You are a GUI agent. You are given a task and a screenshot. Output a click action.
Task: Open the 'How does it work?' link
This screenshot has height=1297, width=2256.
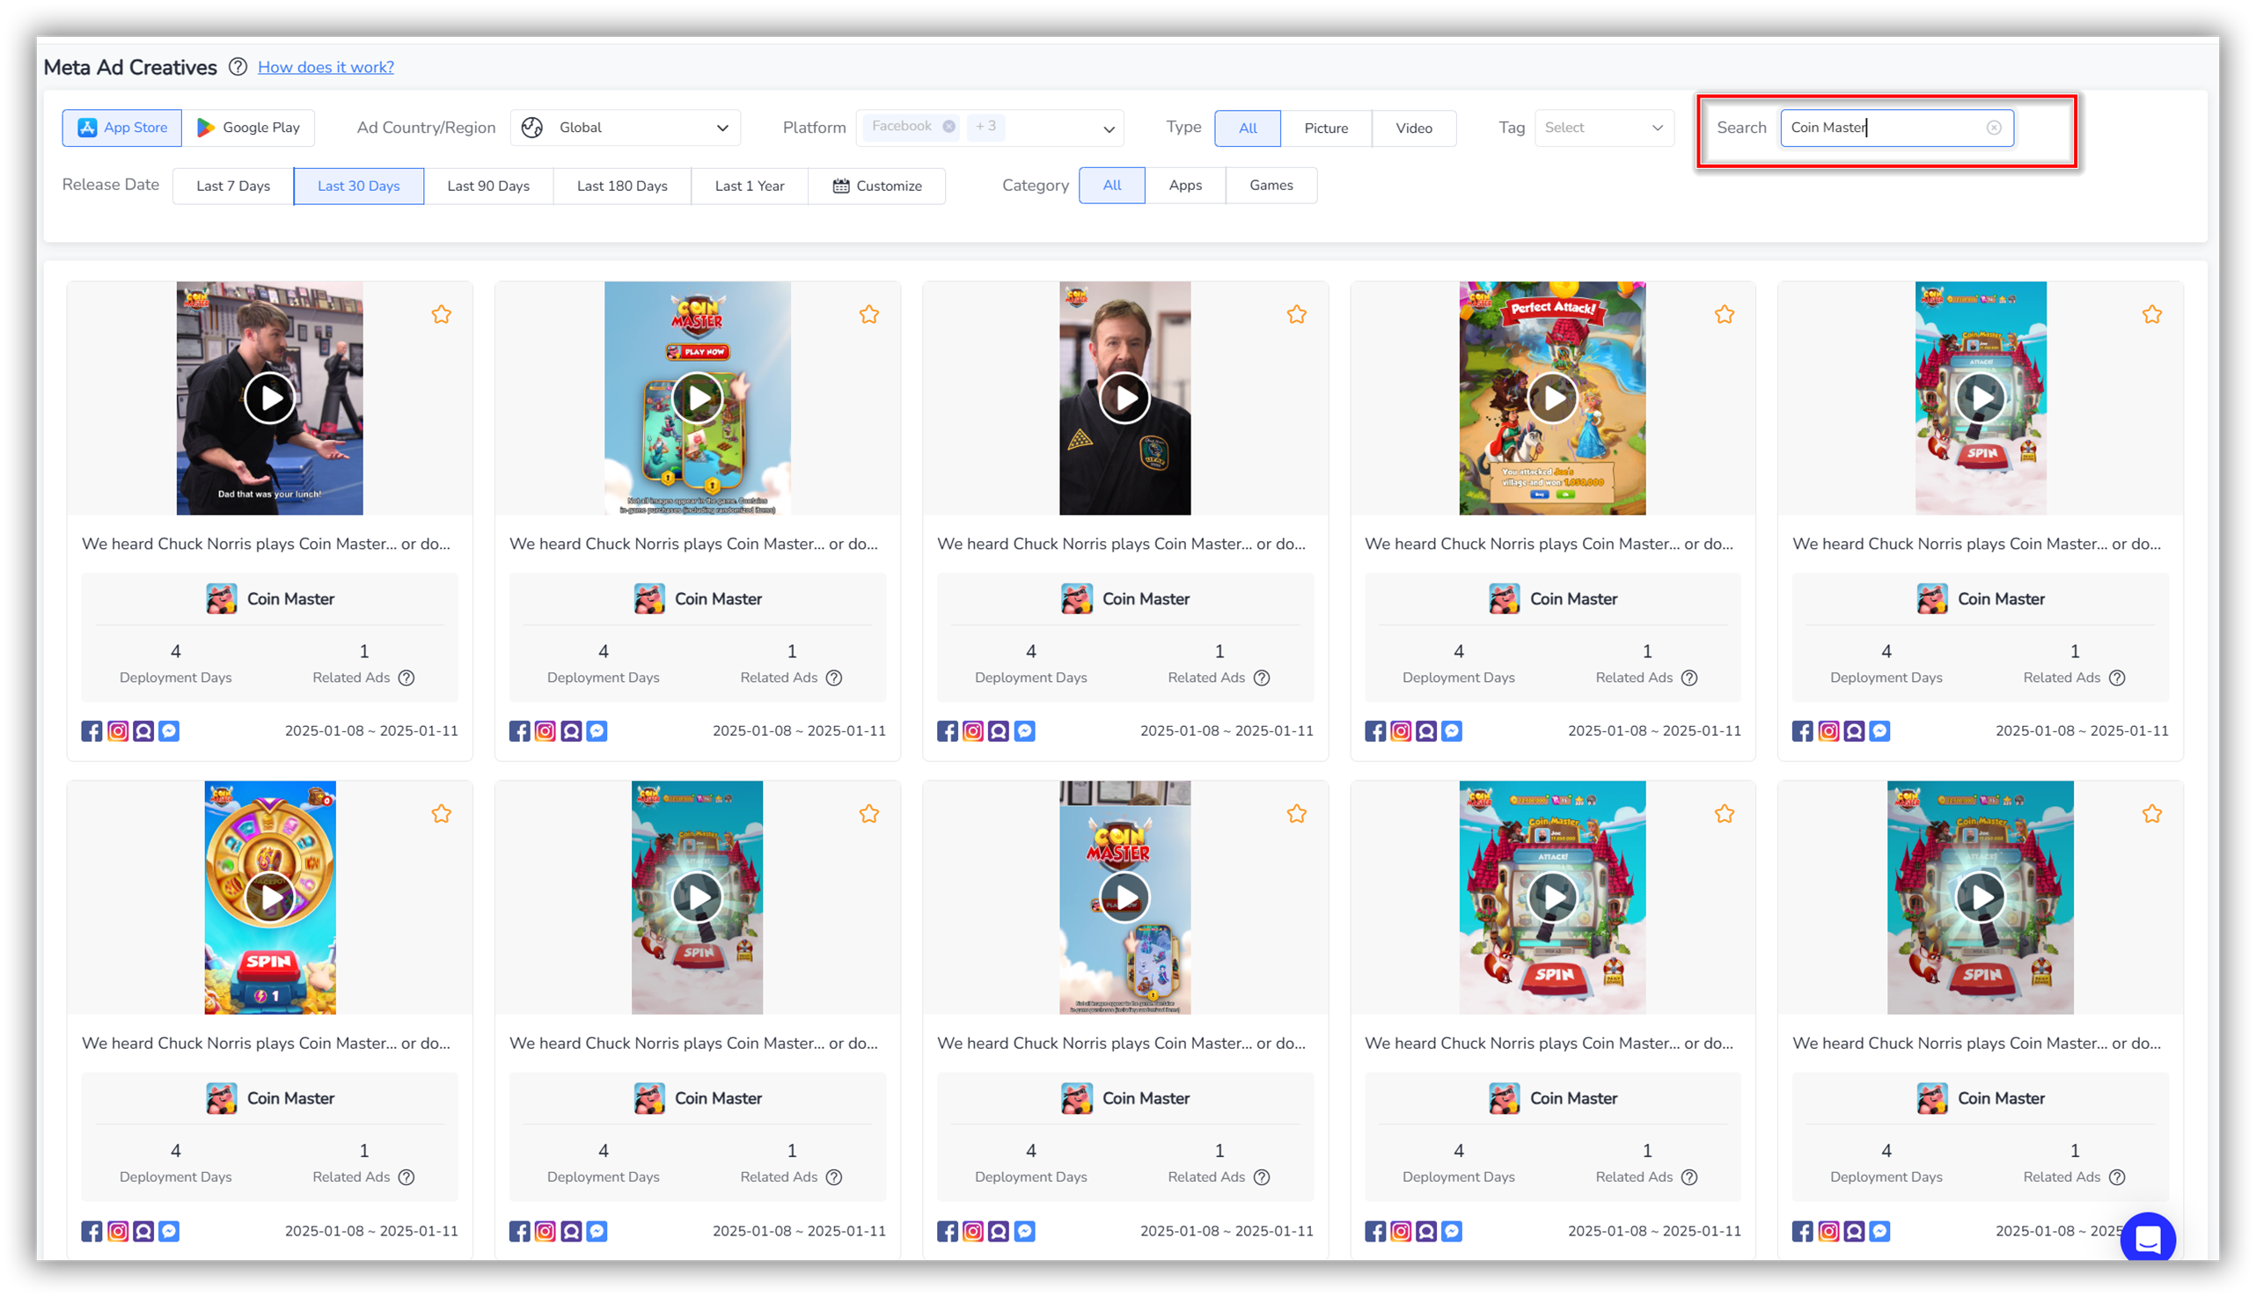point(326,67)
